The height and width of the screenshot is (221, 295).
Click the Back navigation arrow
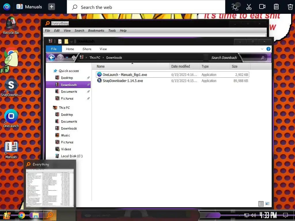pos(52,58)
